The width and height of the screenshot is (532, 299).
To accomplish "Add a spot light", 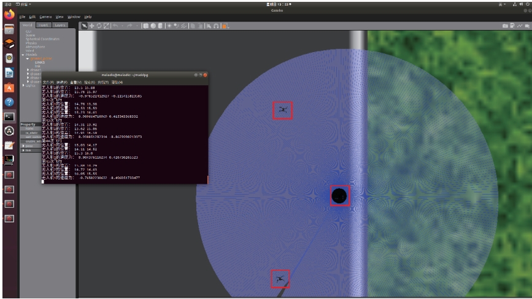I will coord(177,26).
